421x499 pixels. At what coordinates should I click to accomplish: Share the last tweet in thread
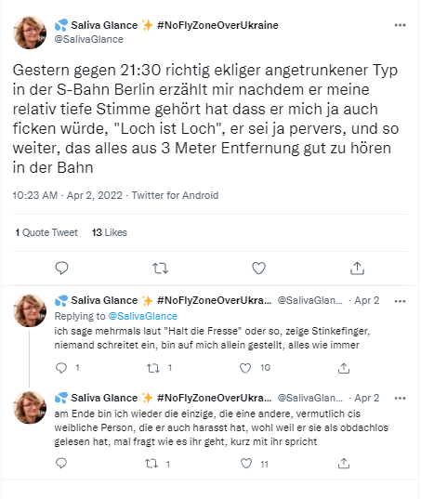[344, 464]
